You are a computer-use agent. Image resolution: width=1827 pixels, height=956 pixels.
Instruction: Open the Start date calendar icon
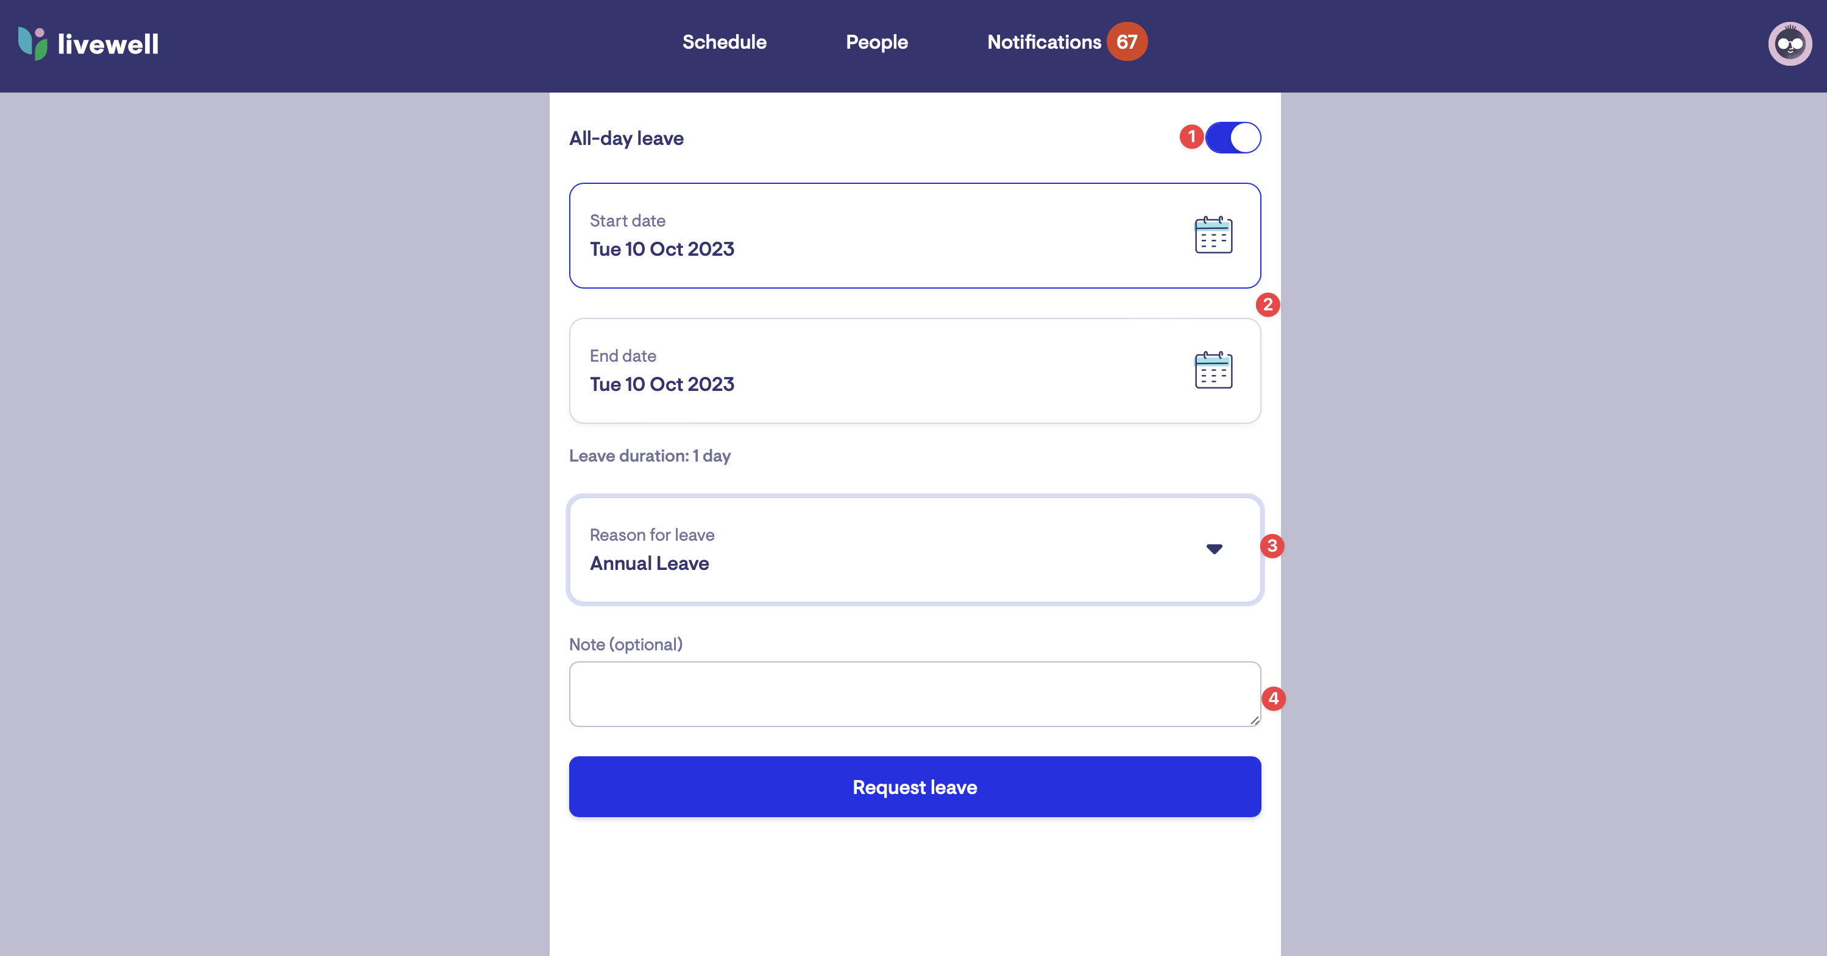coord(1213,235)
